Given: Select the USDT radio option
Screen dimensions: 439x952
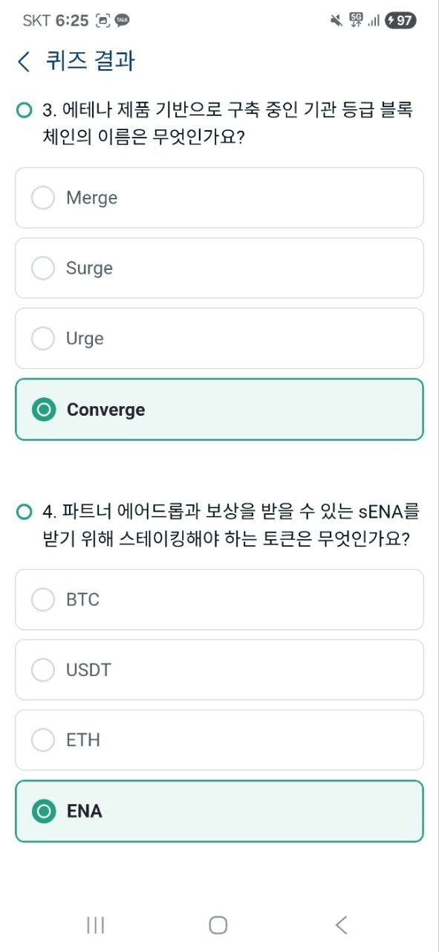Looking at the screenshot, I should coord(219,669).
